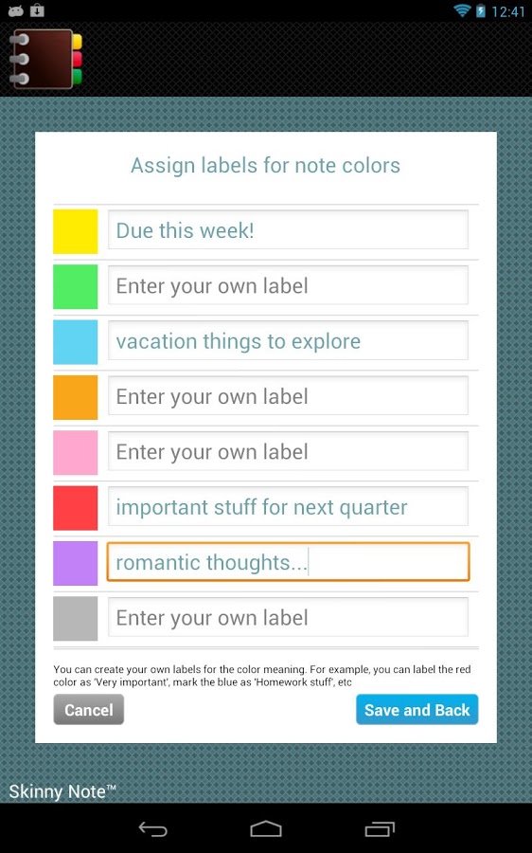532x853 pixels.
Task: Select the orange color swatch
Action: tap(76, 397)
